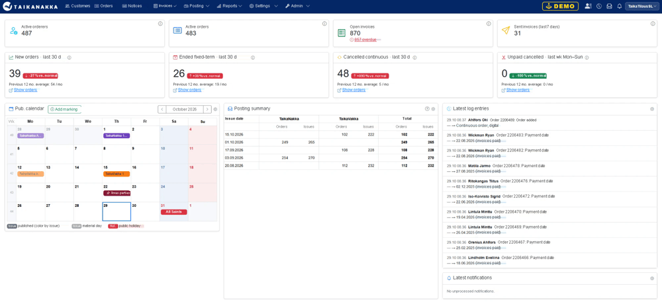Open the Orders menu item
This screenshot has width=662, height=302.
103,7
